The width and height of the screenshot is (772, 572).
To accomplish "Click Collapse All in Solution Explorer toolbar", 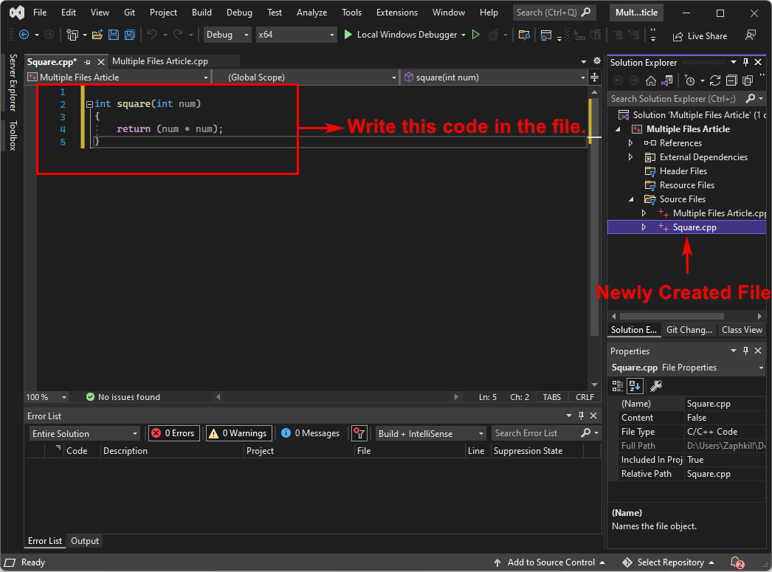I will tap(731, 80).
